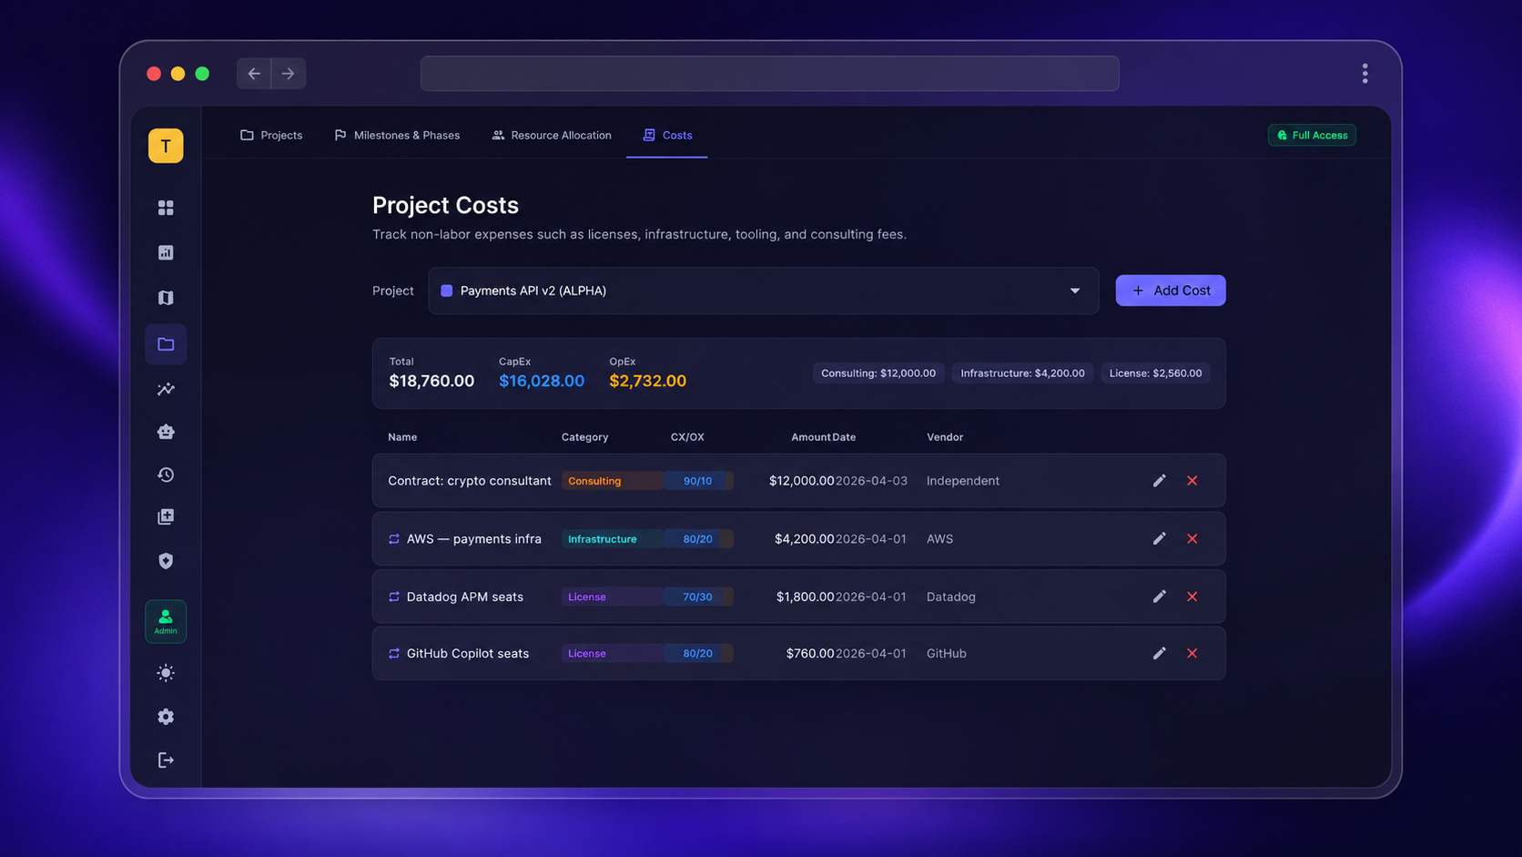Click the CX/OX column header
Screen dimensions: 1522x857
pos(687,437)
